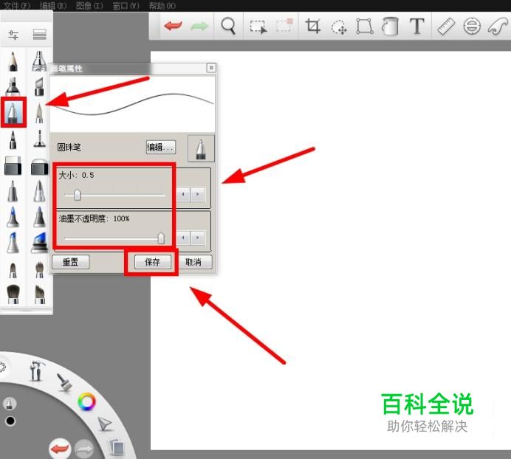
Task: Click the 大小 size slider handle
Action: pos(77,195)
